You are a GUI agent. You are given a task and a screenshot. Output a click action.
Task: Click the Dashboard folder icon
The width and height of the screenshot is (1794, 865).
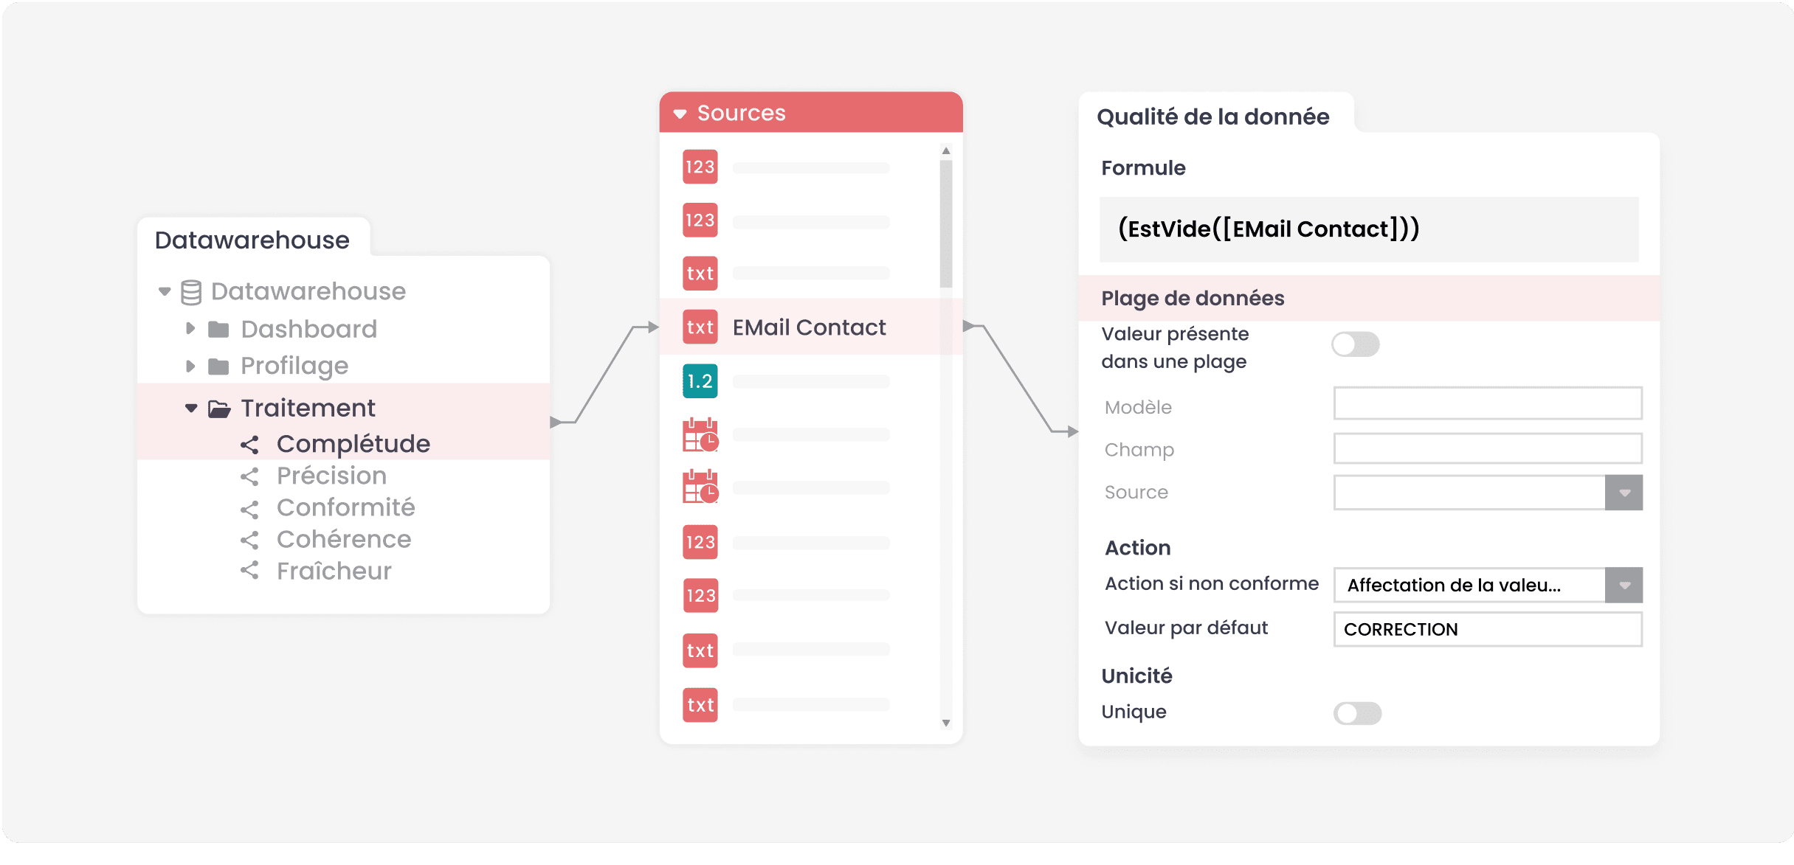point(218,329)
